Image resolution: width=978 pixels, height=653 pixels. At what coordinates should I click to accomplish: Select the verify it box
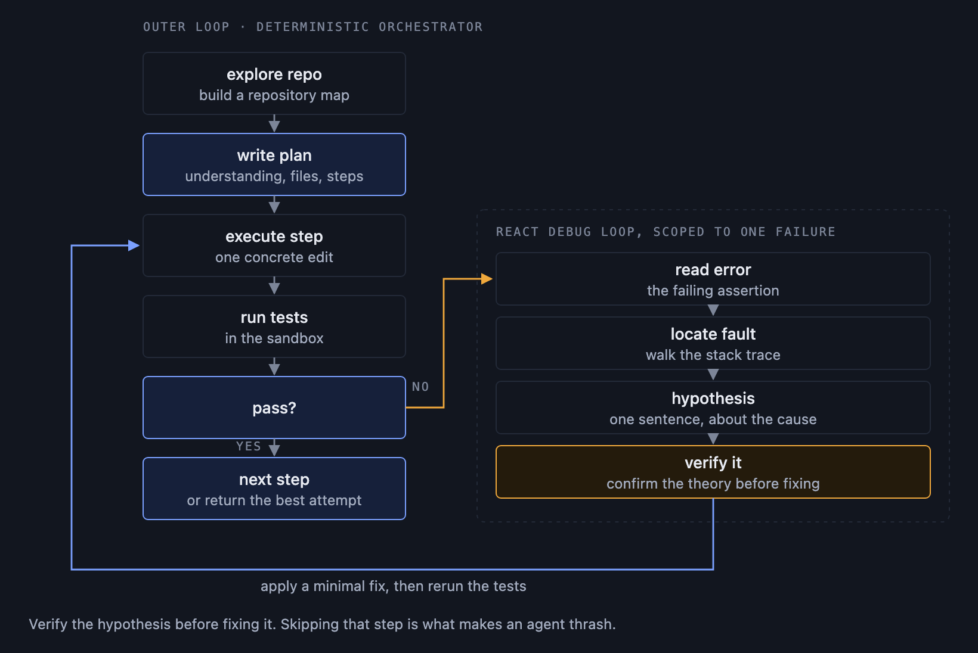click(713, 472)
